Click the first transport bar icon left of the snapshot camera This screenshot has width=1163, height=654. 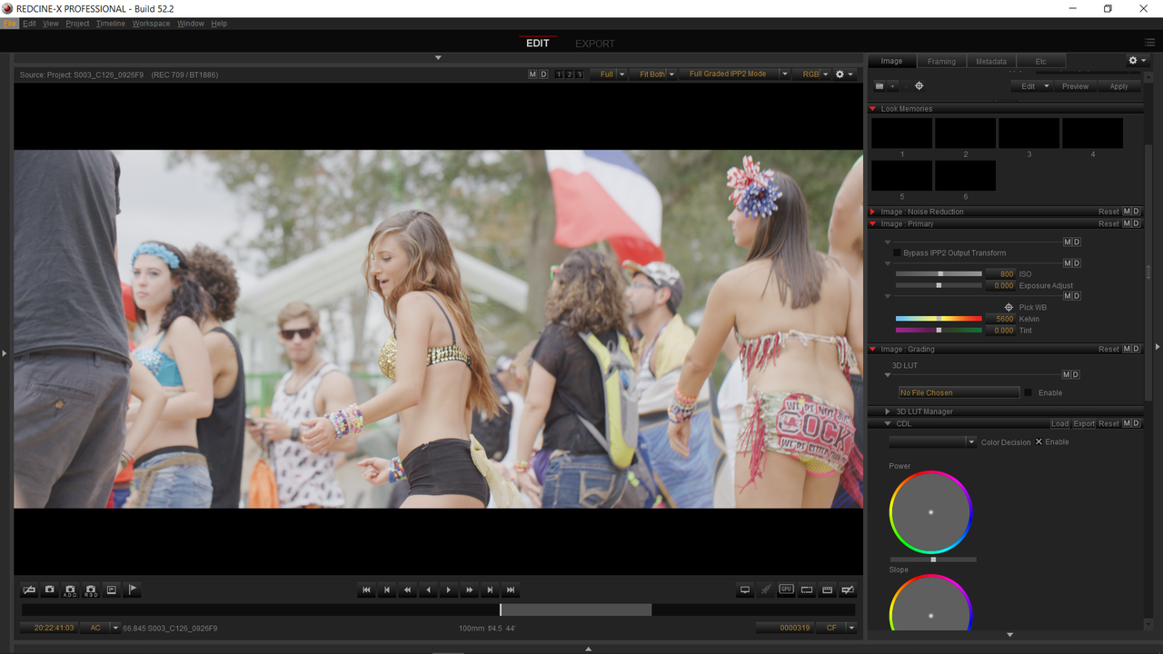click(x=28, y=590)
